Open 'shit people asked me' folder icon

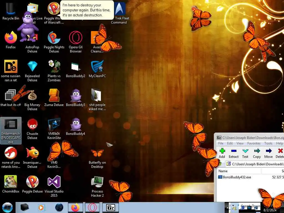pos(97,100)
